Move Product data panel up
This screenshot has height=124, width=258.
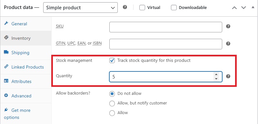(x=234, y=8)
